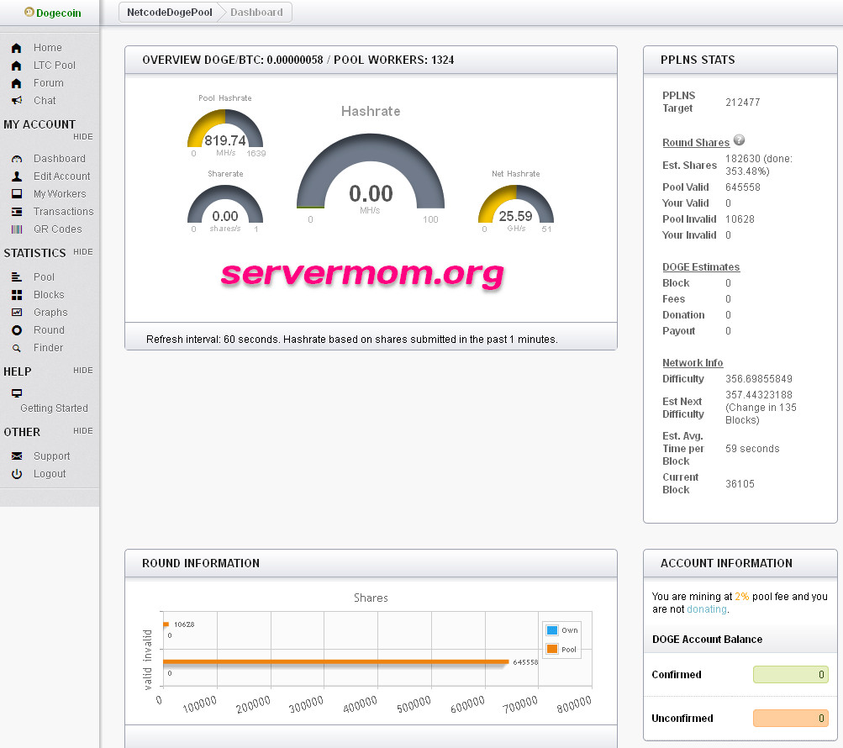Click the orange valid shares bar
843x748 pixels.
pyautogui.click(x=336, y=662)
